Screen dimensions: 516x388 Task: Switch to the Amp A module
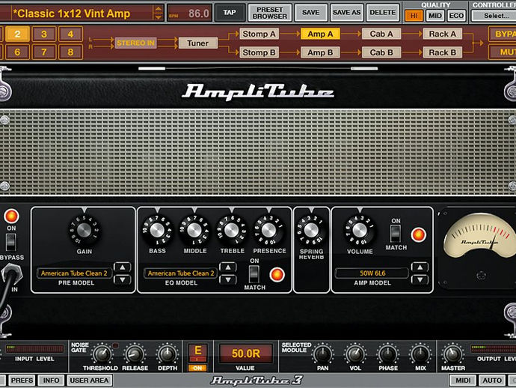point(320,34)
